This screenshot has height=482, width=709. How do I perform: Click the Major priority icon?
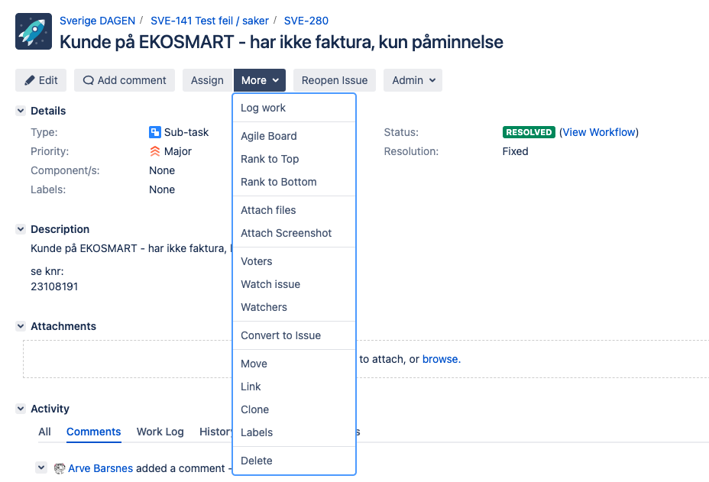coord(154,151)
